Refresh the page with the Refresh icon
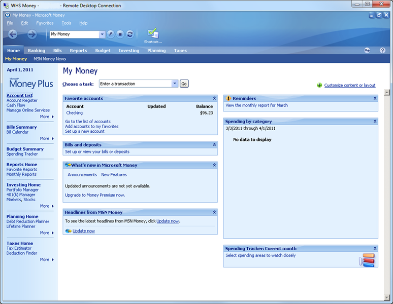This screenshot has width=393, height=304. 130,34
